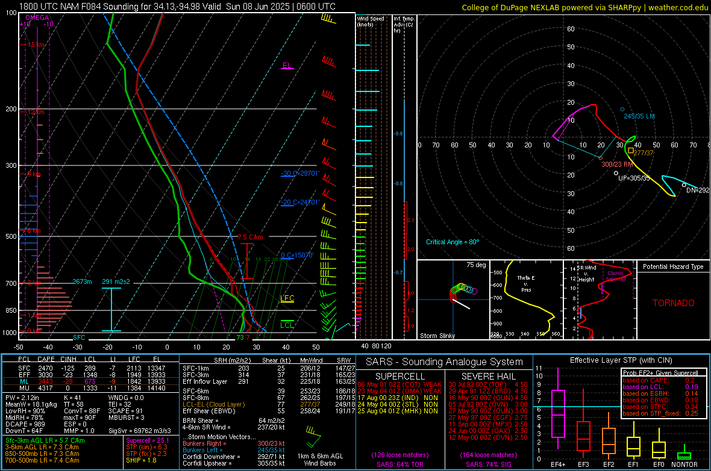Open the weather.cod.edu NEXLAB credit text
This screenshot has height=471, width=711.
584,7
